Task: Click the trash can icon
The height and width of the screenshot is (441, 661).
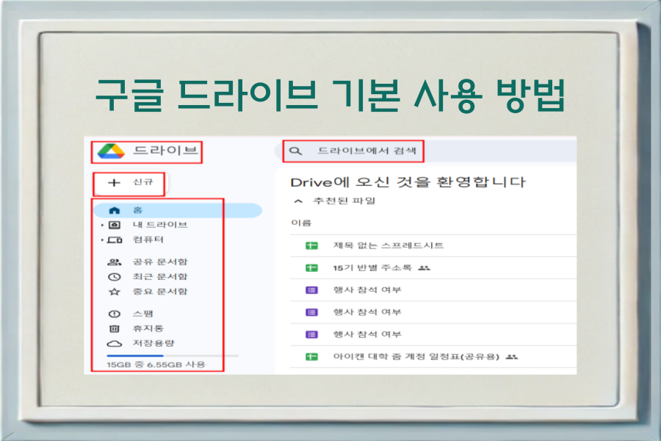Action: coord(115,329)
